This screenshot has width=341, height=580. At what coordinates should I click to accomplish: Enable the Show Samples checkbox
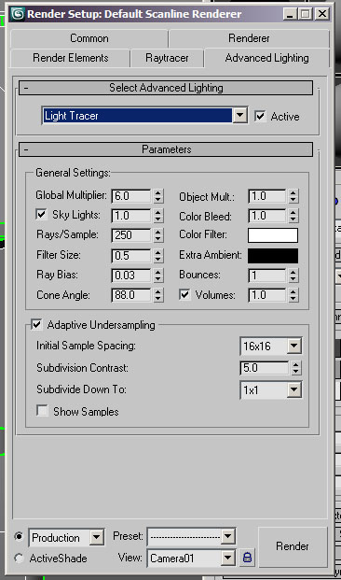[x=43, y=411]
